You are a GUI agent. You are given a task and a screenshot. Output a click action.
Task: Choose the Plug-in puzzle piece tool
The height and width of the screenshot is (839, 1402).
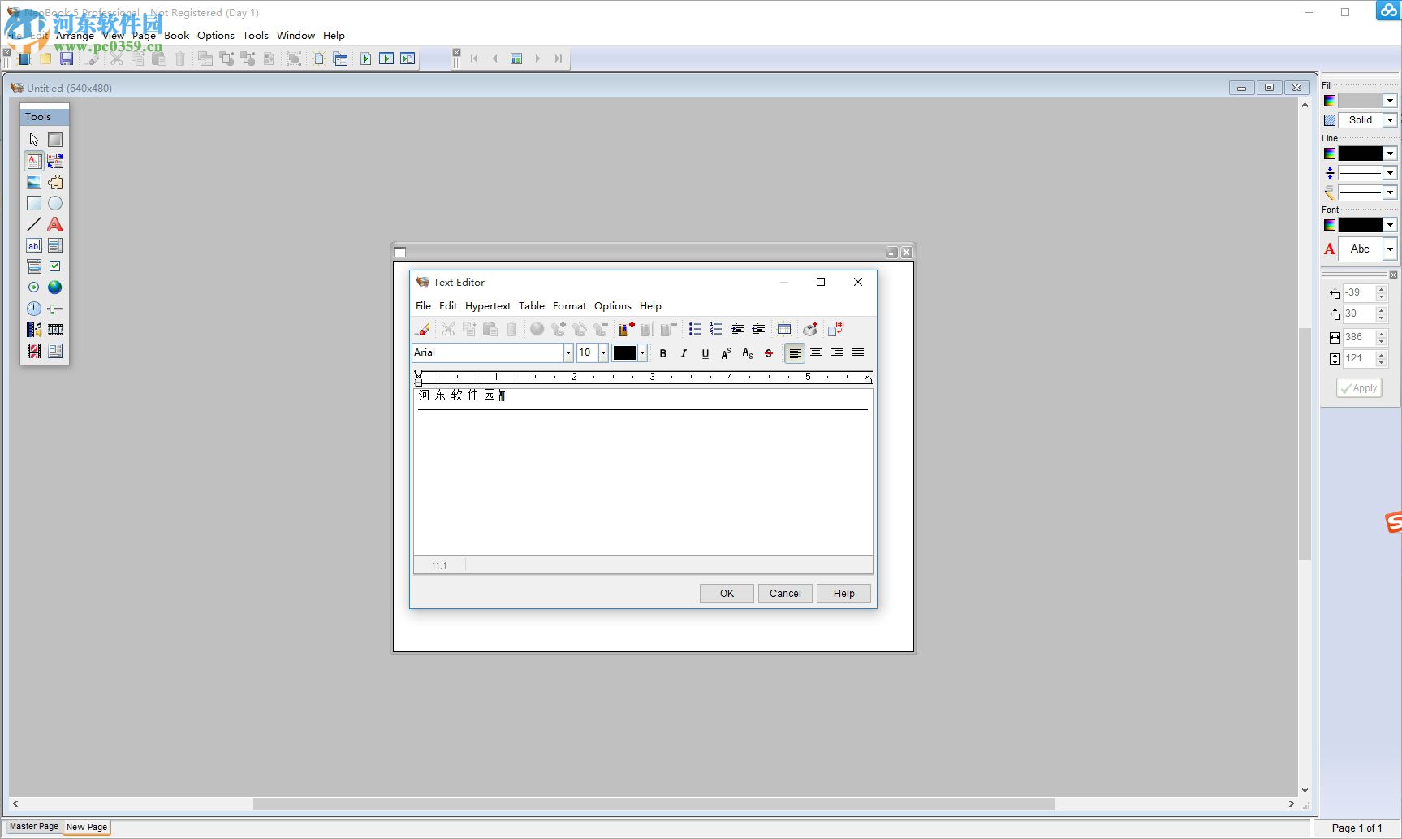(x=55, y=182)
